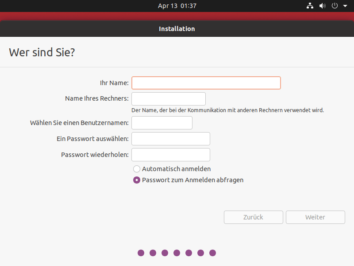Click the middle fourth progress dot
This screenshot has height=266, width=354.
pyautogui.click(x=177, y=253)
